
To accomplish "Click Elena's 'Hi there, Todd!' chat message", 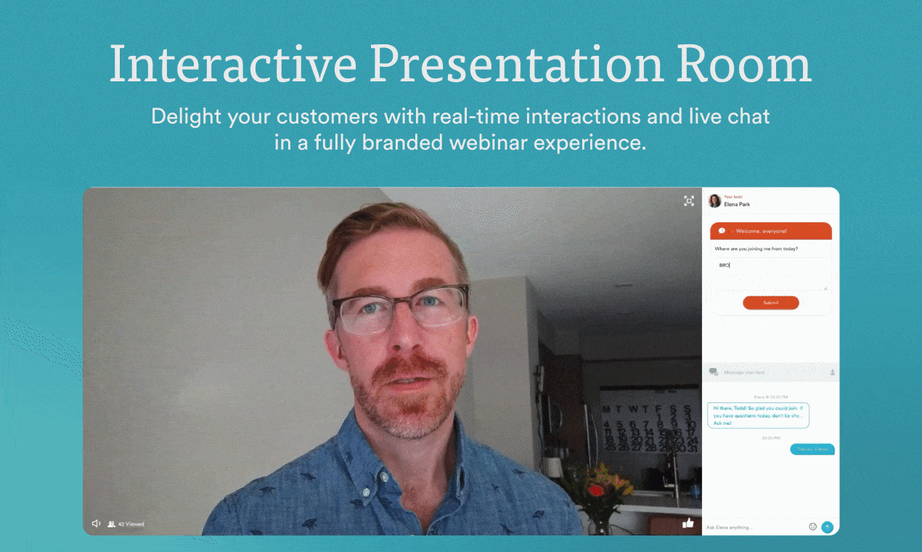I will [x=758, y=415].
